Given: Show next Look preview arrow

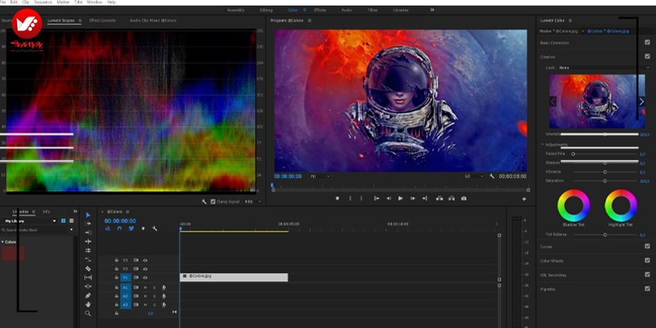Looking at the screenshot, I should pos(641,102).
